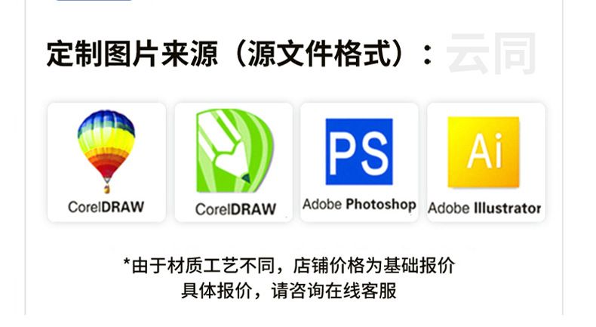
Task: Open the first CorelDRAW balloon card
Action: tap(106, 162)
